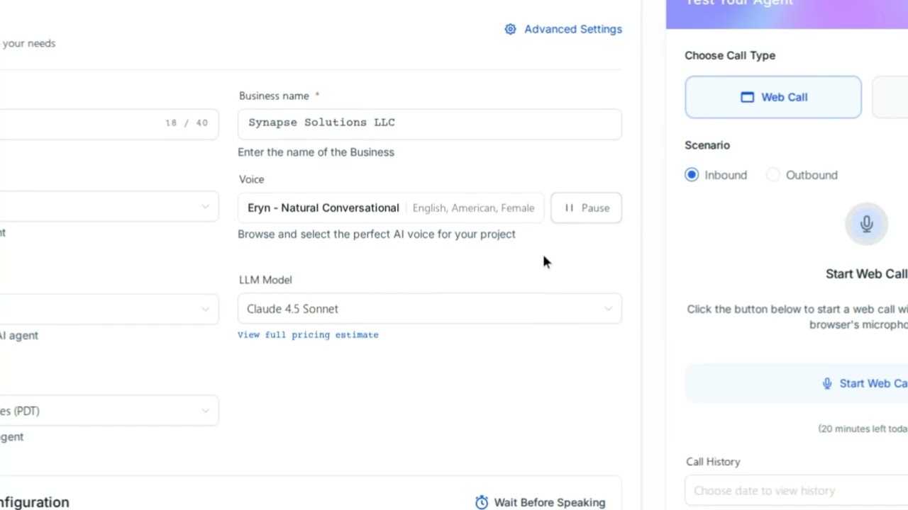Open View full pricing estimate
The height and width of the screenshot is (510, 908).
pos(308,334)
